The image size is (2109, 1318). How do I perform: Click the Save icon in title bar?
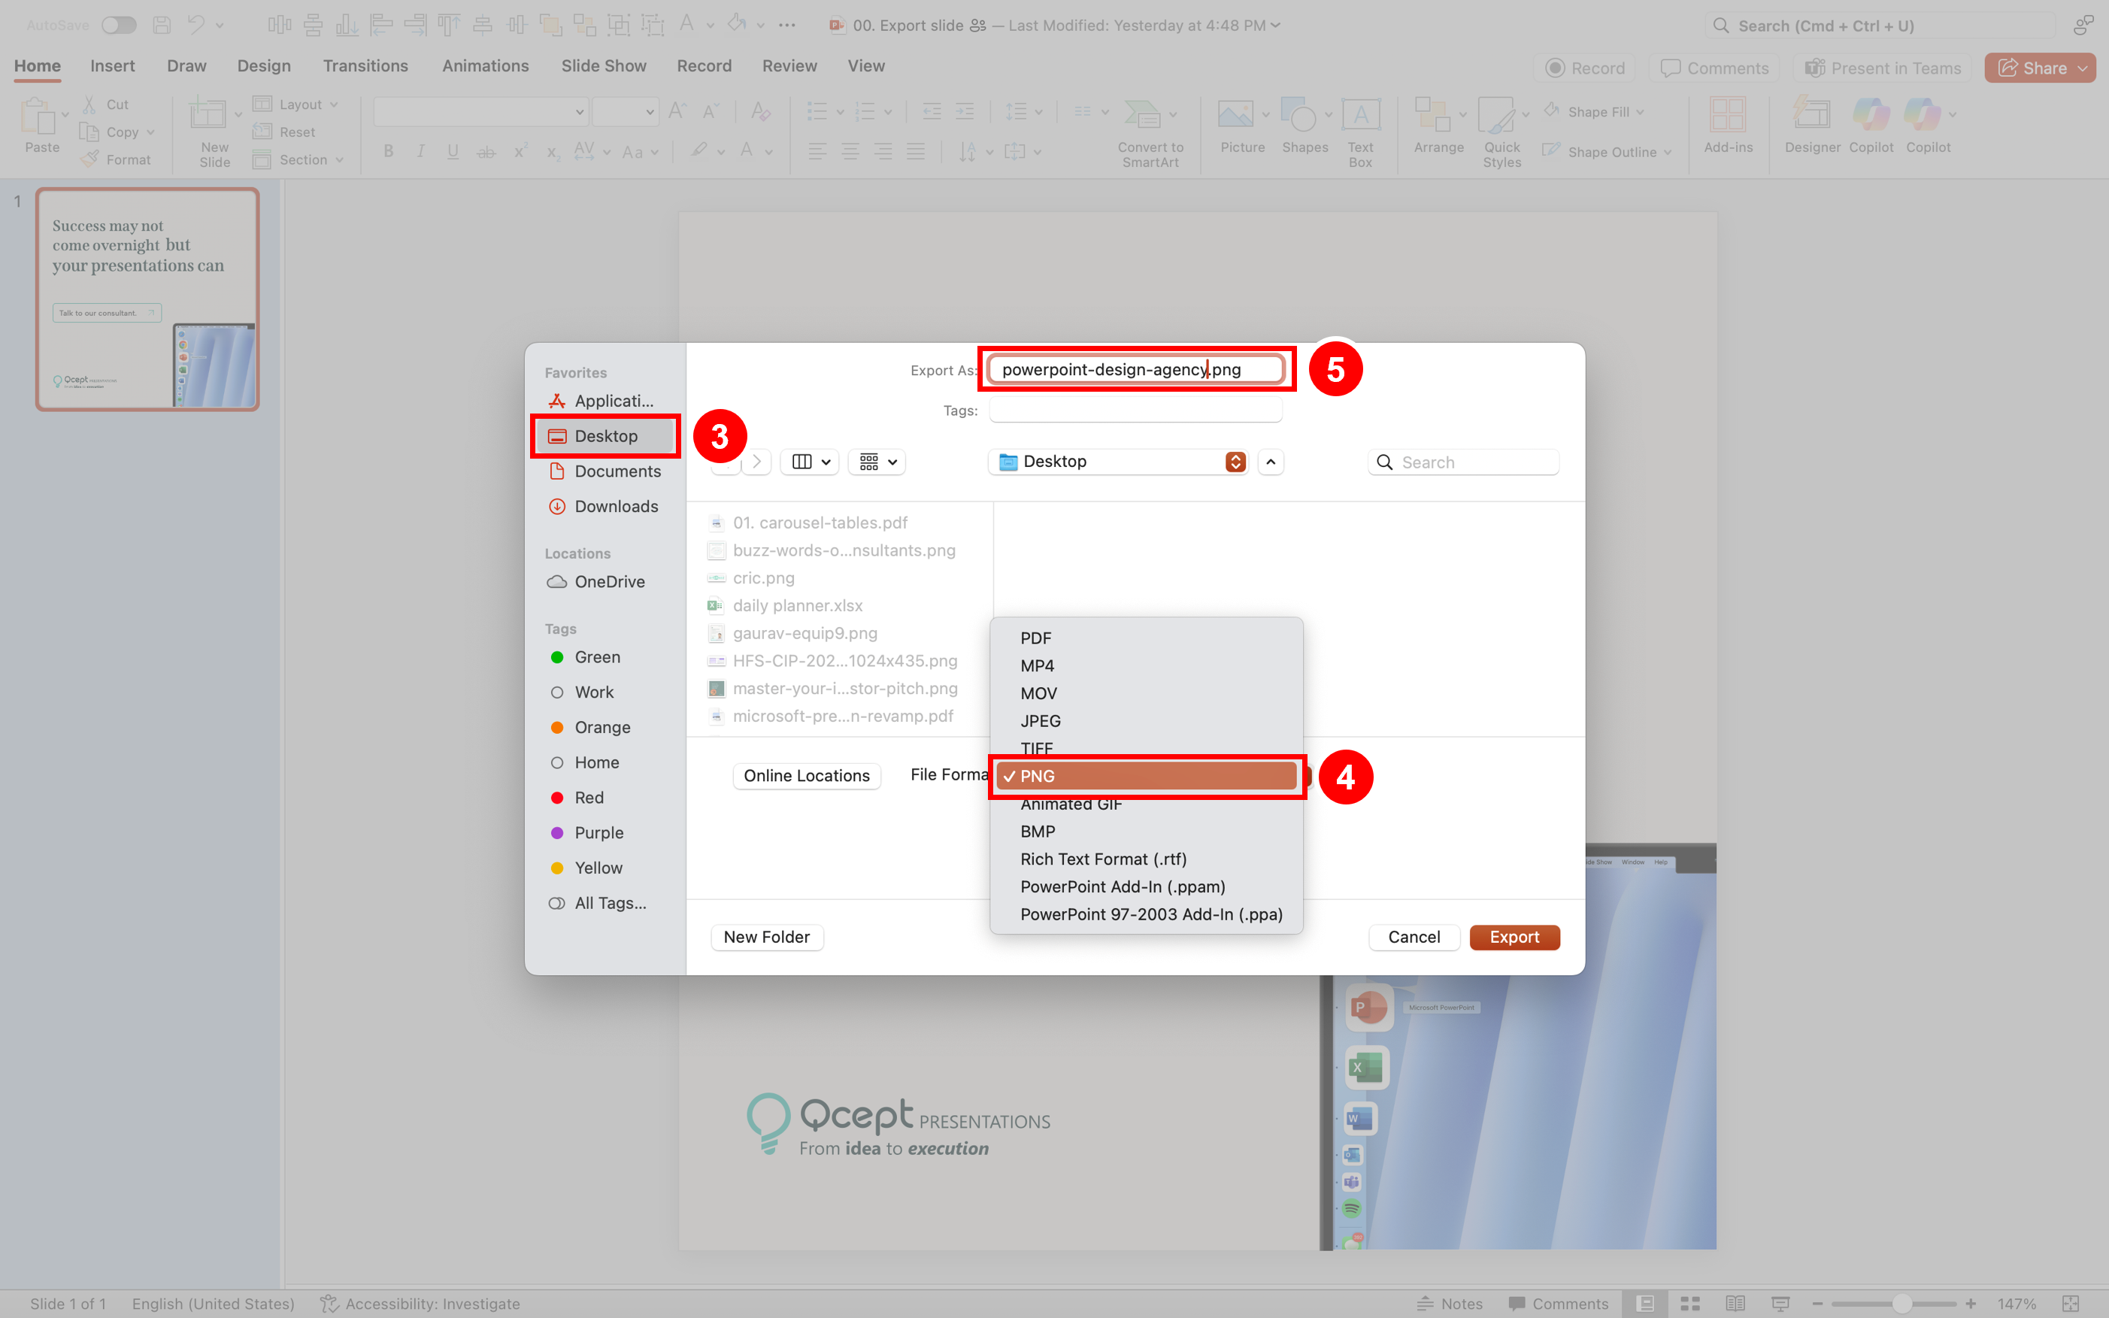(x=162, y=26)
